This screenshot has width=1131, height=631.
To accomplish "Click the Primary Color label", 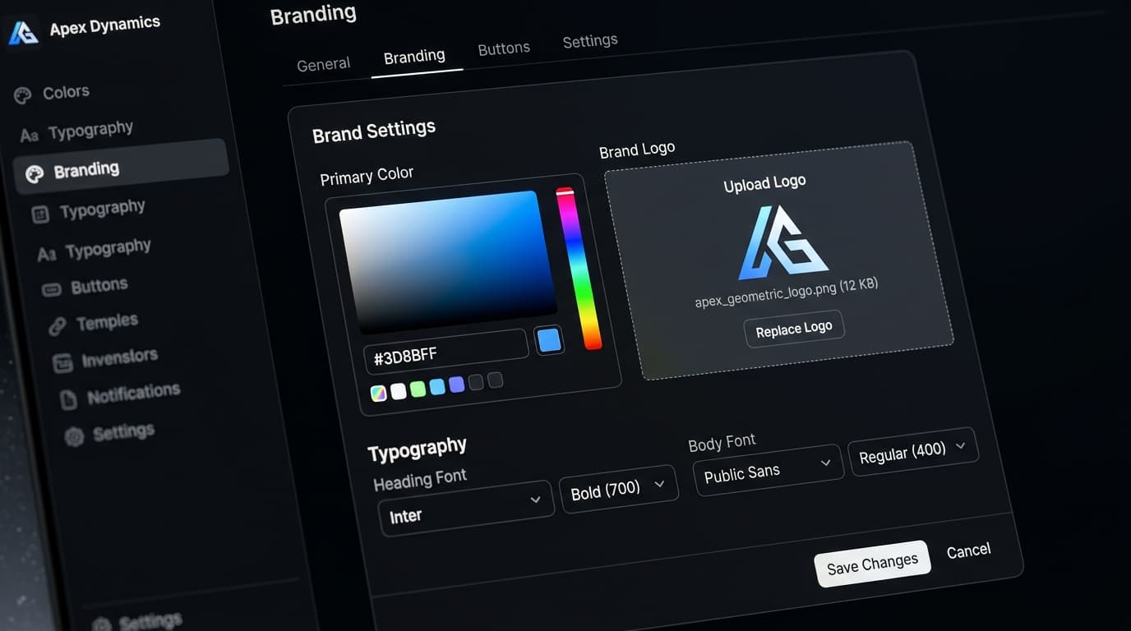I will 367,176.
